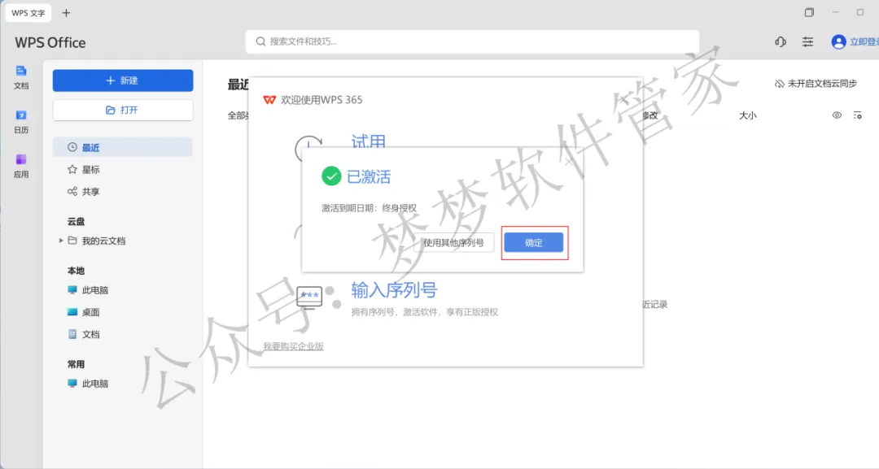Open the 我要购买企业版 link
Viewport: 879px width, 469px height.
coord(293,346)
